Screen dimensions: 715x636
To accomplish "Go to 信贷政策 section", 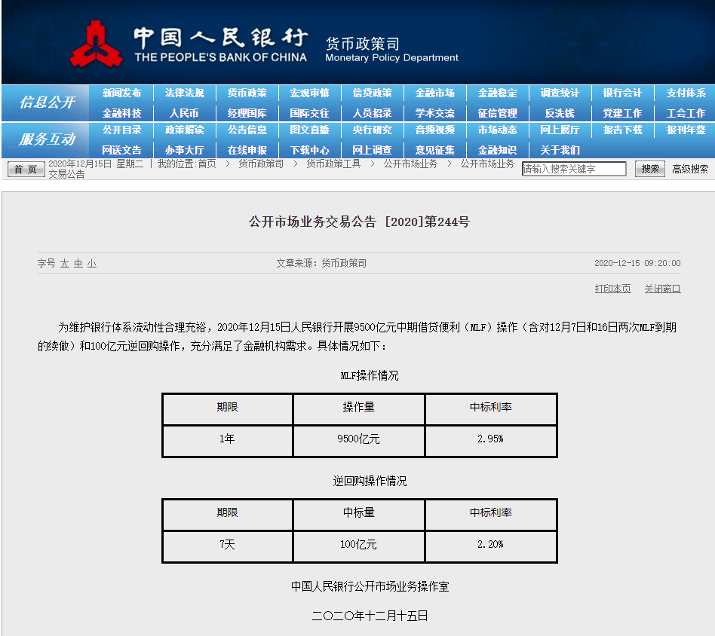I will tap(372, 93).
